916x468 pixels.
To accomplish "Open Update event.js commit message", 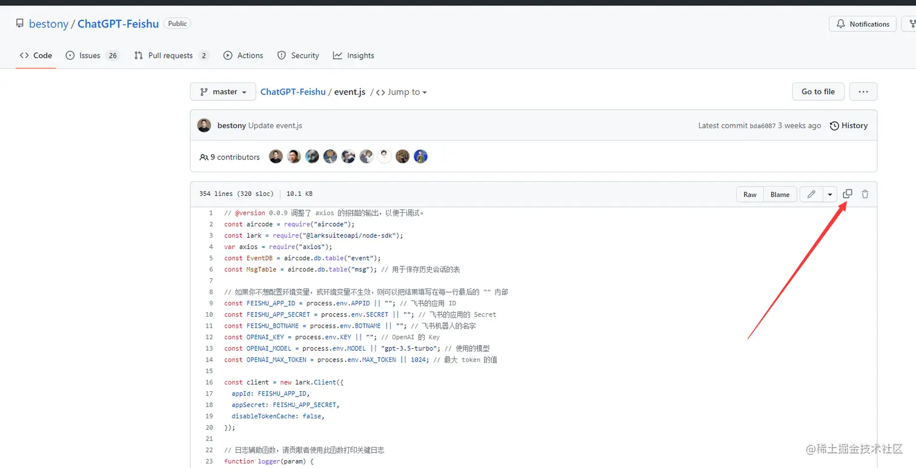I will click(275, 126).
